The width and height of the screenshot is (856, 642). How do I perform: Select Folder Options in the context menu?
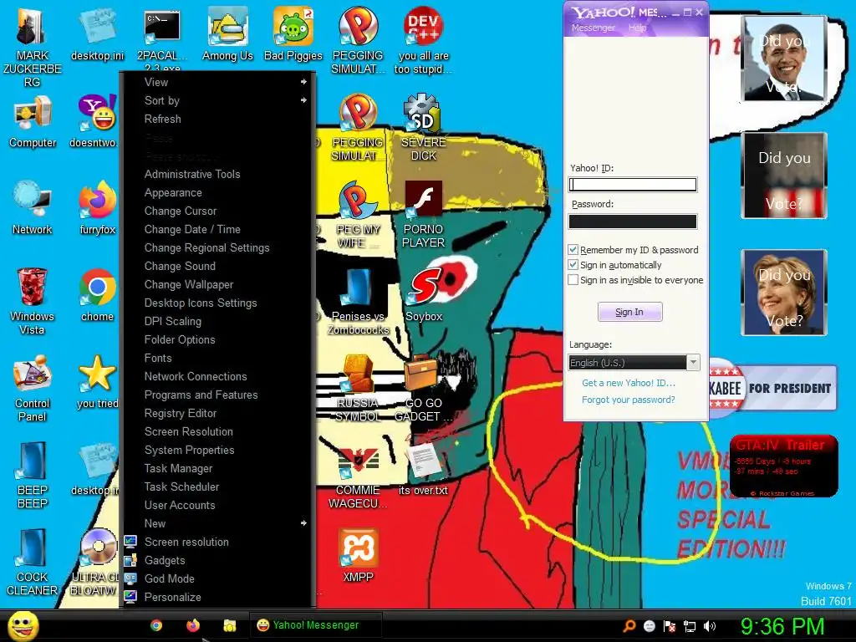click(218, 339)
